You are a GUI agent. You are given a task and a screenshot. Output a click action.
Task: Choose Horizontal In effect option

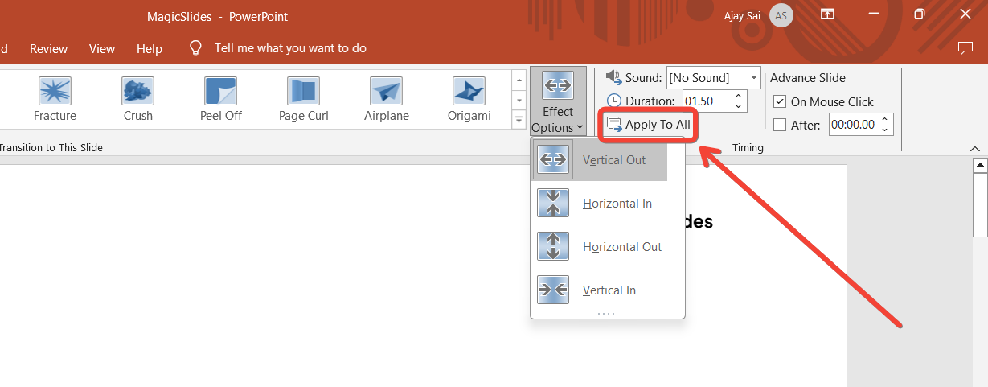pos(600,203)
